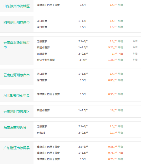This screenshot has width=141, height=164.
Task: Click 纠错 beside the 1.3/斤 无眼菠萝 row
Action: pos(135,41)
